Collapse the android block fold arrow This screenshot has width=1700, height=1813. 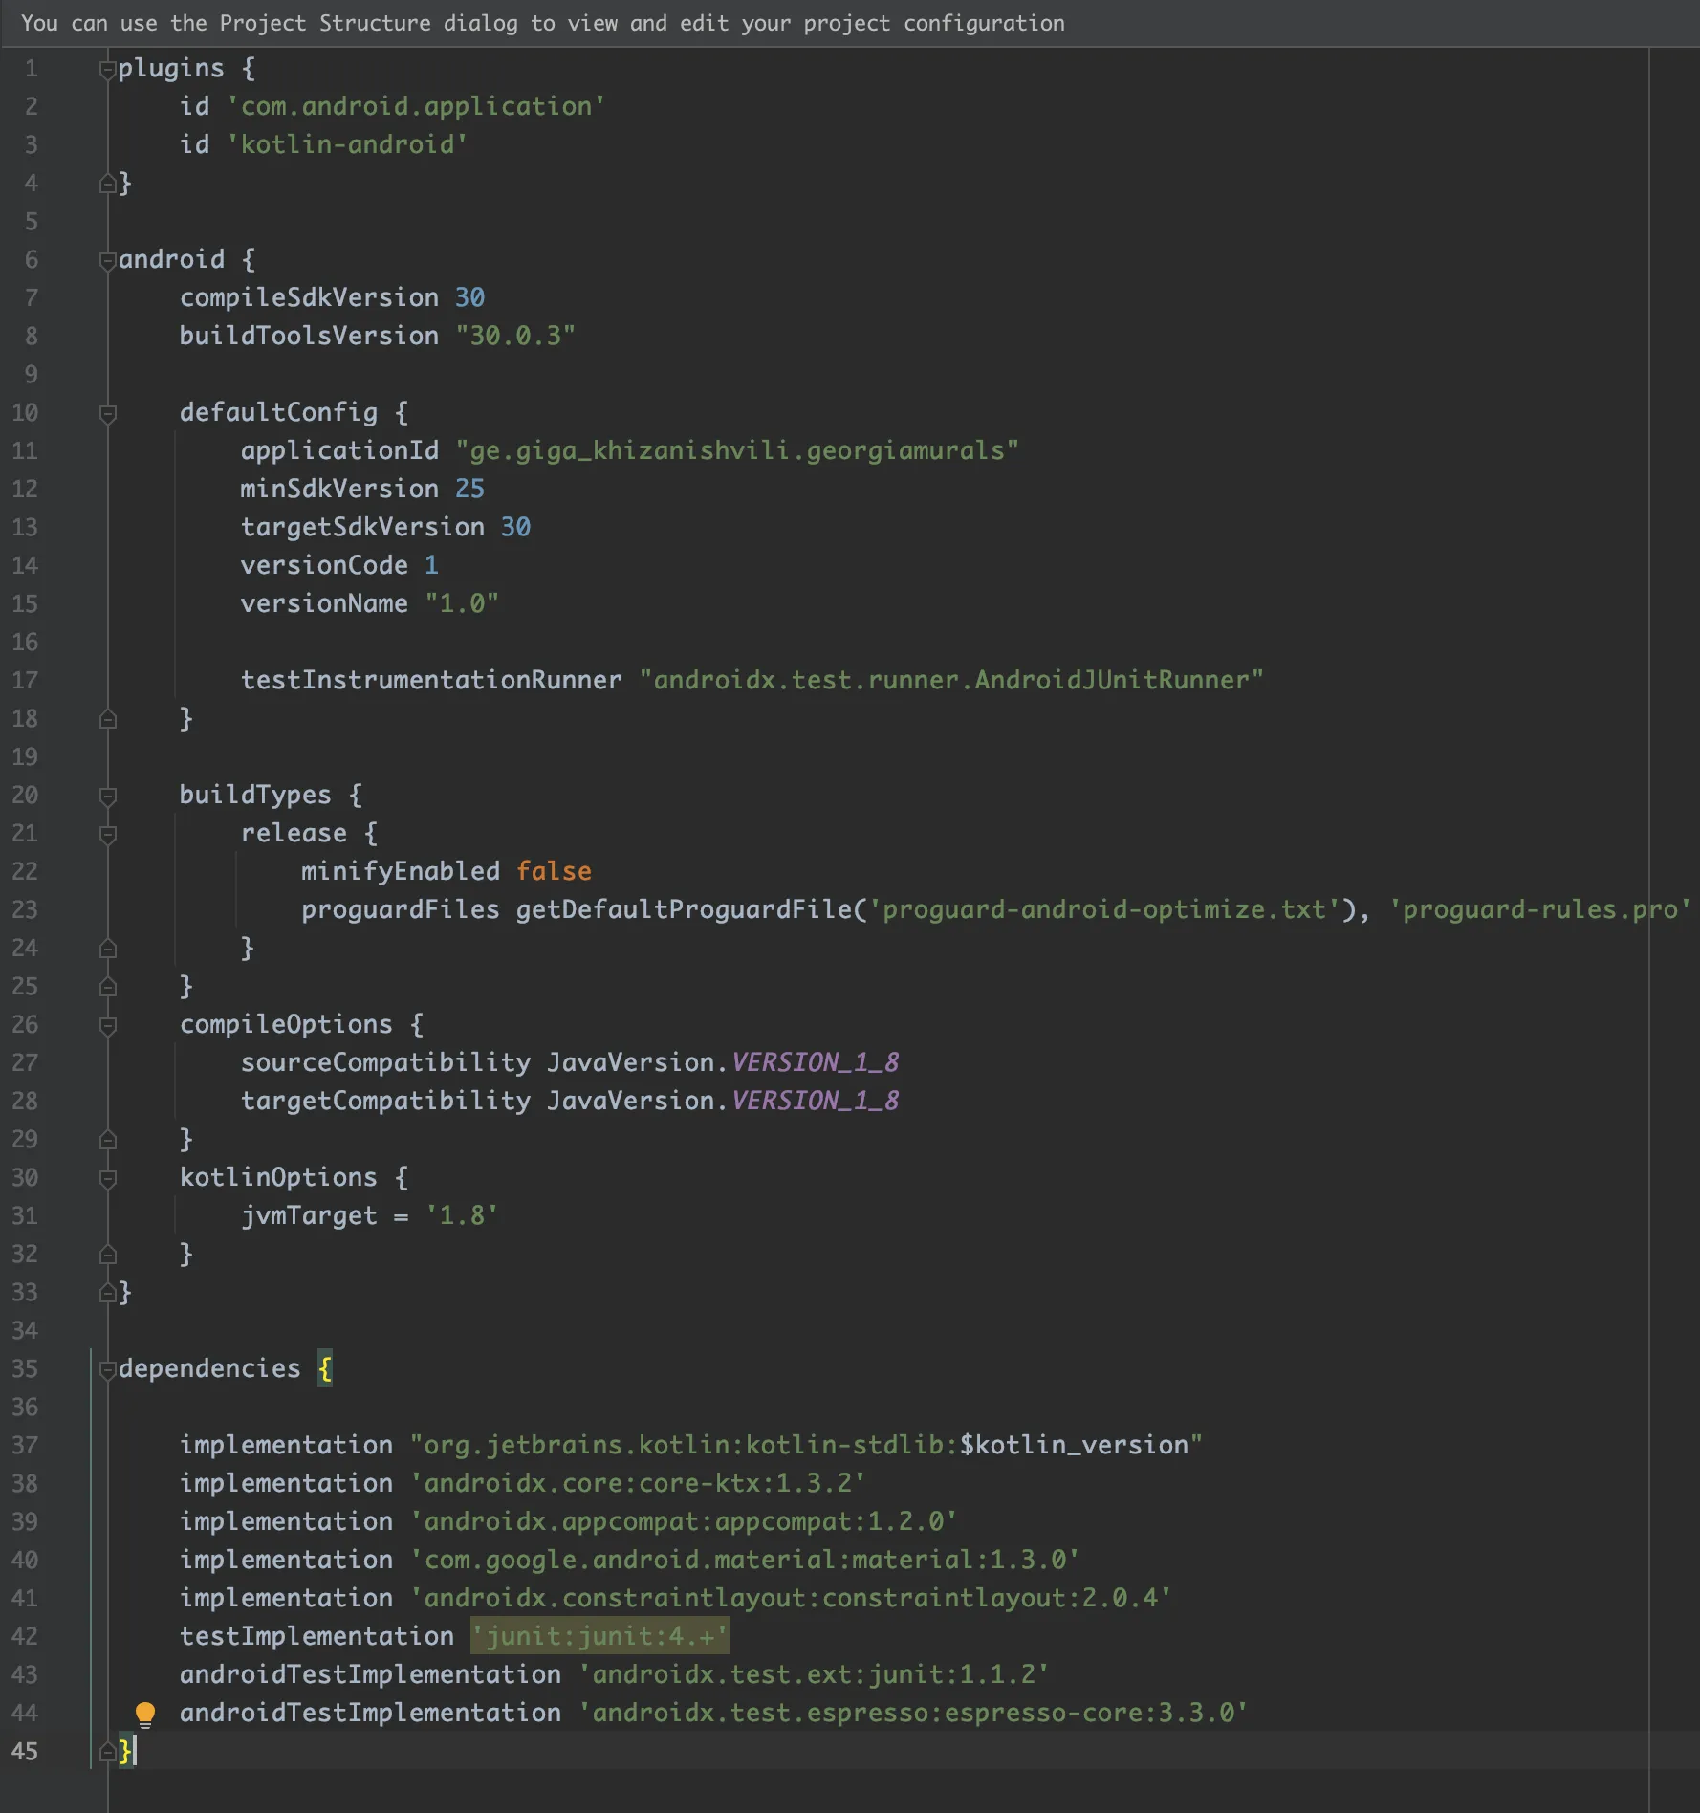coord(108,261)
